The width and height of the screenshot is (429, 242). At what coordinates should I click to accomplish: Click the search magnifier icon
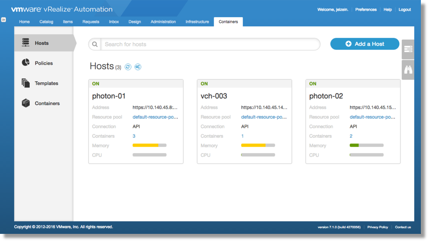pyautogui.click(x=95, y=44)
